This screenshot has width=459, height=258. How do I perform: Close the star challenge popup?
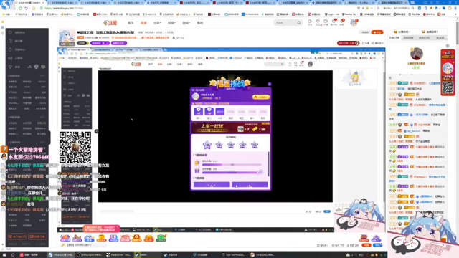coord(270,84)
